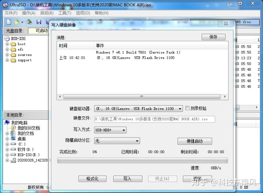The width and height of the screenshot is (263, 193).
Task: Expand the 我的文档 tree node
Action: pyautogui.click(x=7, y=133)
